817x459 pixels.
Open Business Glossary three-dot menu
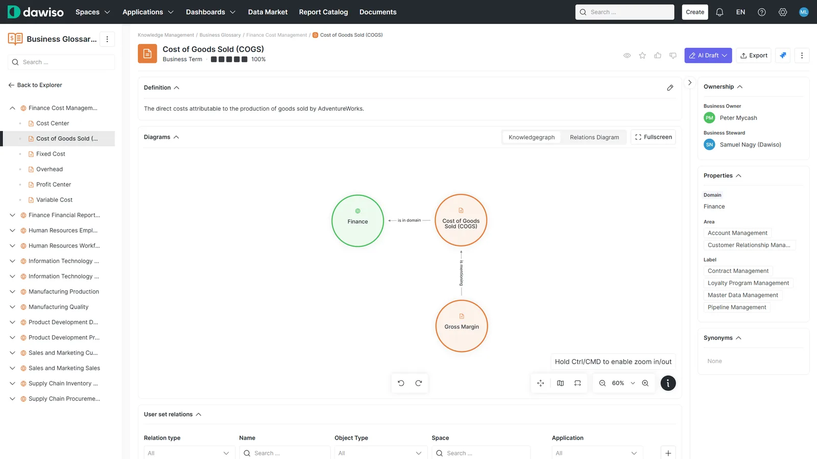[x=107, y=39]
